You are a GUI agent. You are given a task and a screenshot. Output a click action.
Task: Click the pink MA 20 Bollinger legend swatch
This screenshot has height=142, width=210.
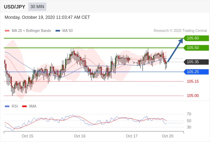click(x=7, y=31)
